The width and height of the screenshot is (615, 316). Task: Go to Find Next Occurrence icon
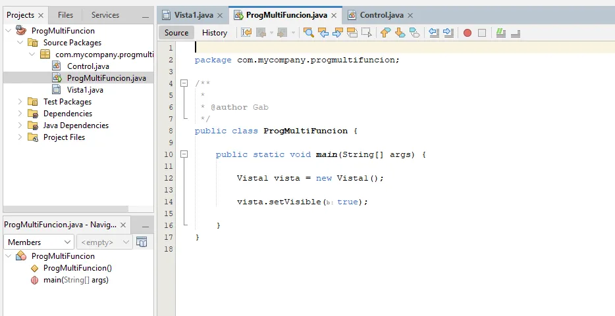pyautogui.click(x=338, y=33)
